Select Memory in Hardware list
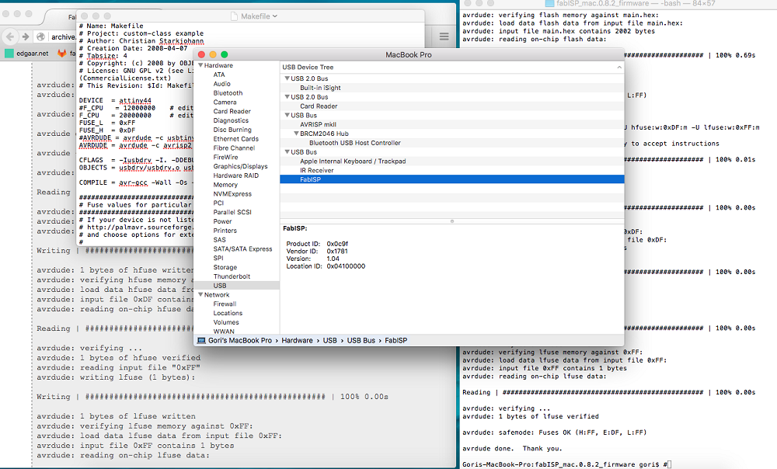Viewport: 777px width, 469px height. coord(225,185)
